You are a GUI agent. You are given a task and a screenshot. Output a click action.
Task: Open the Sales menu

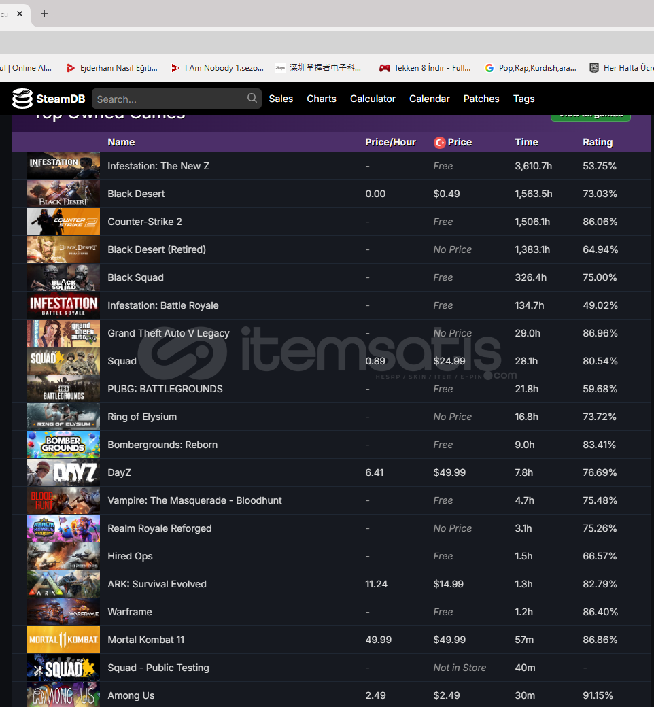(281, 99)
